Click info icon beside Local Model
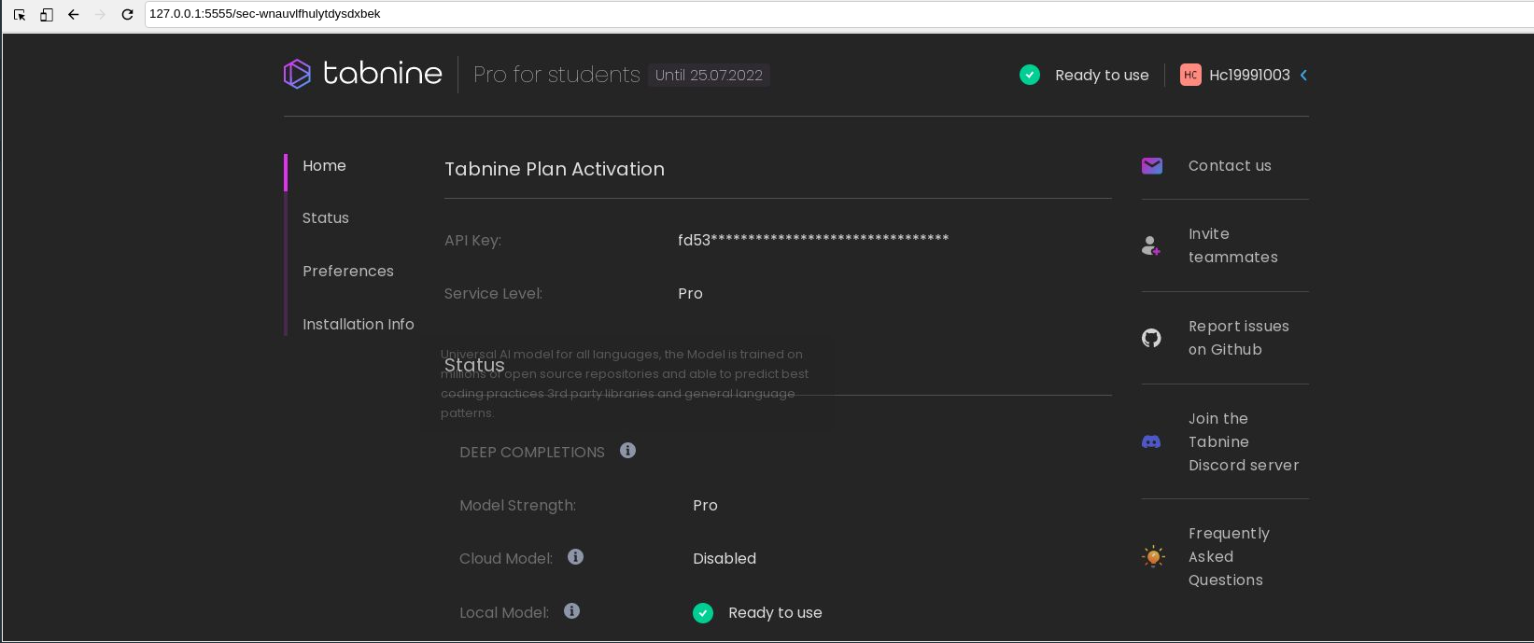1534x643 pixels. [x=571, y=611]
